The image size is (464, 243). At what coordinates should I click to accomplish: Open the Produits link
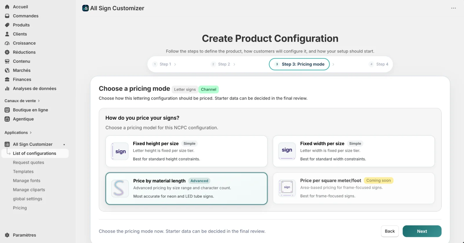(x=21, y=25)
